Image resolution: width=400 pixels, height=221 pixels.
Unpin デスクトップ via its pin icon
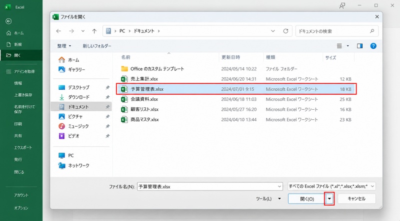[x=107, y=87]
